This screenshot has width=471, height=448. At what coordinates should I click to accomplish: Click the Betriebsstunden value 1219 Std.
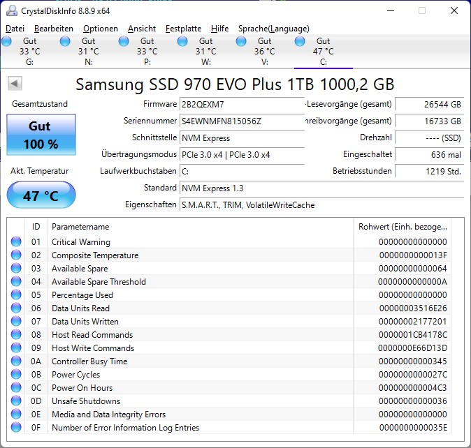pyautogui.click(x=430, y=172)
